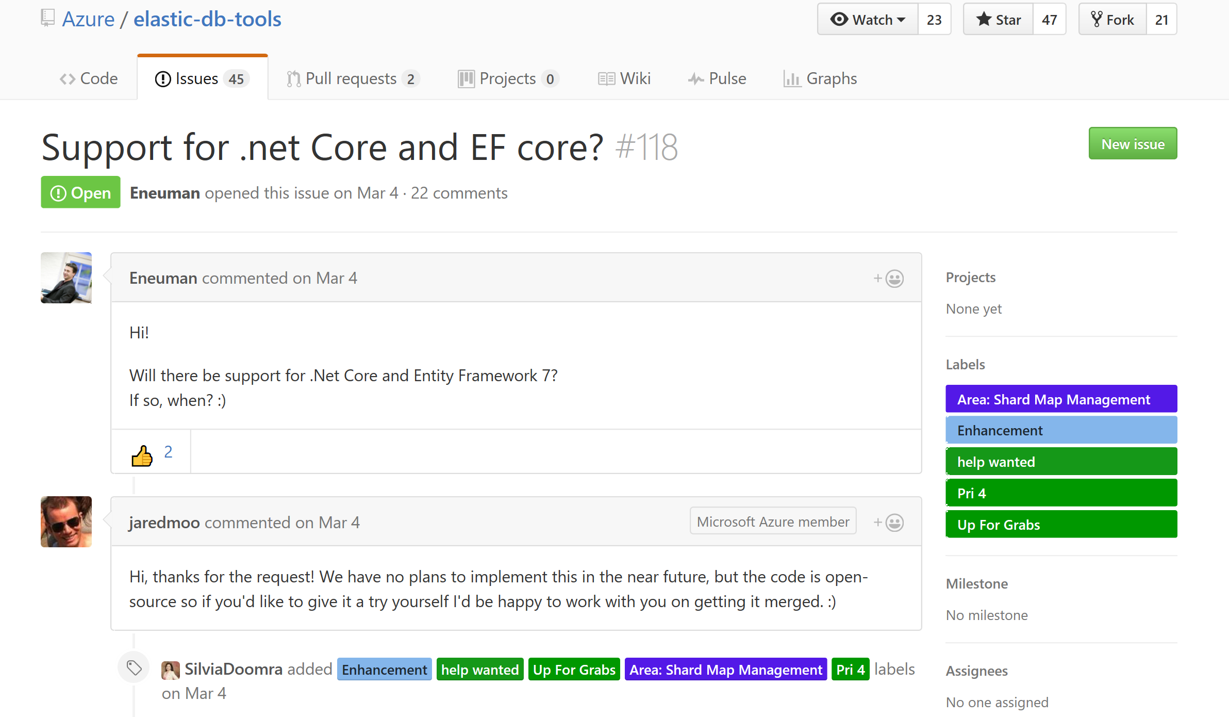Viewport: 1229px width, 717px height.
Task: Switch to the Code tab
Action: click(x=89, y=78)
